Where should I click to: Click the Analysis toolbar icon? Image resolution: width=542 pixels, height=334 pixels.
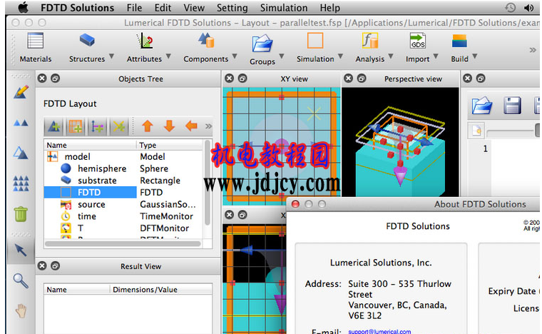pos(370,41)
